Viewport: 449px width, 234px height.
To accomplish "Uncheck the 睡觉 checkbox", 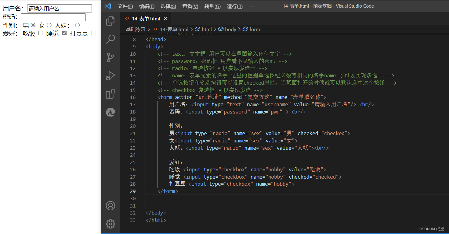I will pyautogui.click(x=64, y=33).
